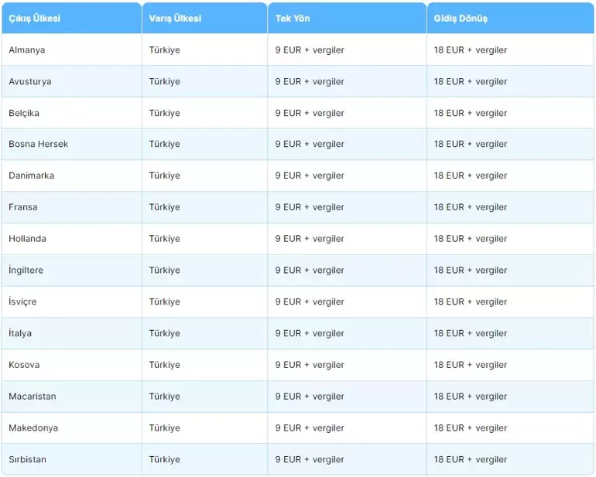Click the Çıkış Ülkesi column header
Image resolution: width=596 pixels, height=477 pixels.
tap(72, 19)
